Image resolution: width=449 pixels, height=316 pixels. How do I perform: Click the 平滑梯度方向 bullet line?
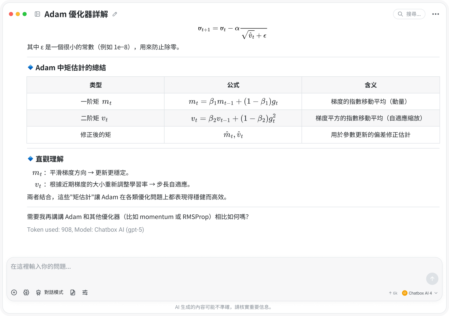pyautogui.click(x=81, y=173)
